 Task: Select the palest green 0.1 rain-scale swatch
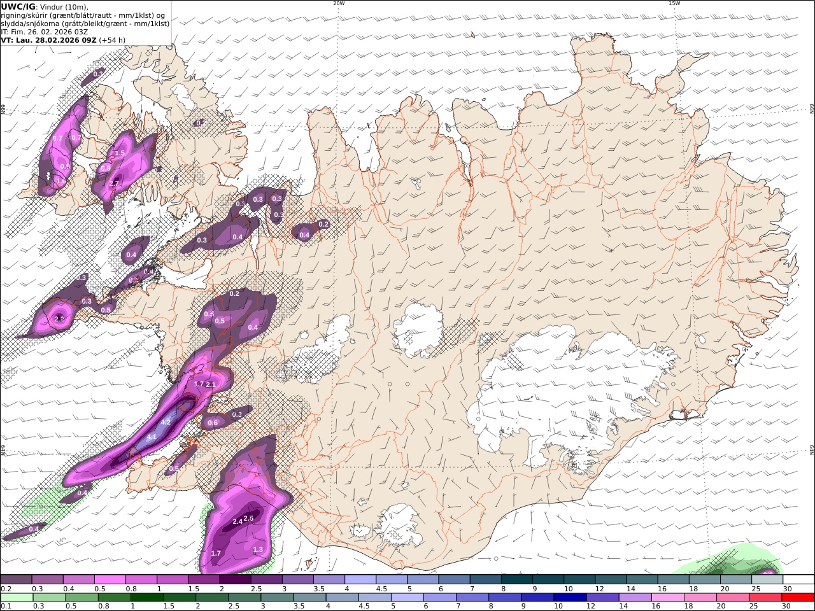[x=17, y=597]
